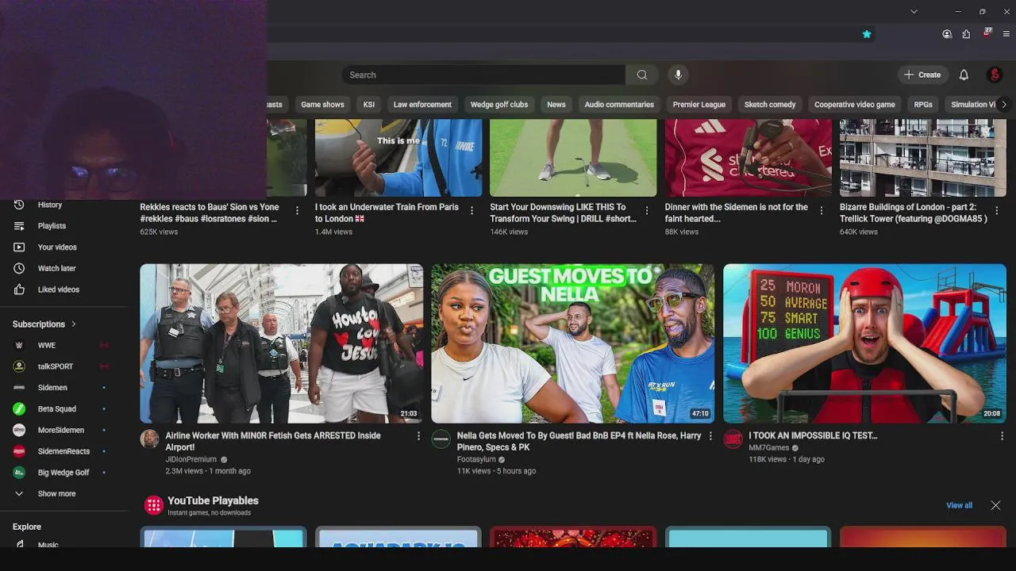
Task: Play the Impossible IQ Test thumbnail
Action: (864, 343)
